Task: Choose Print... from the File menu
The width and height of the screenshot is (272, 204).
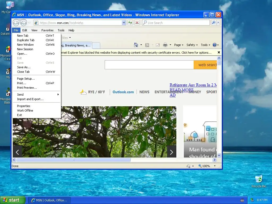Action: coord(37,83)
